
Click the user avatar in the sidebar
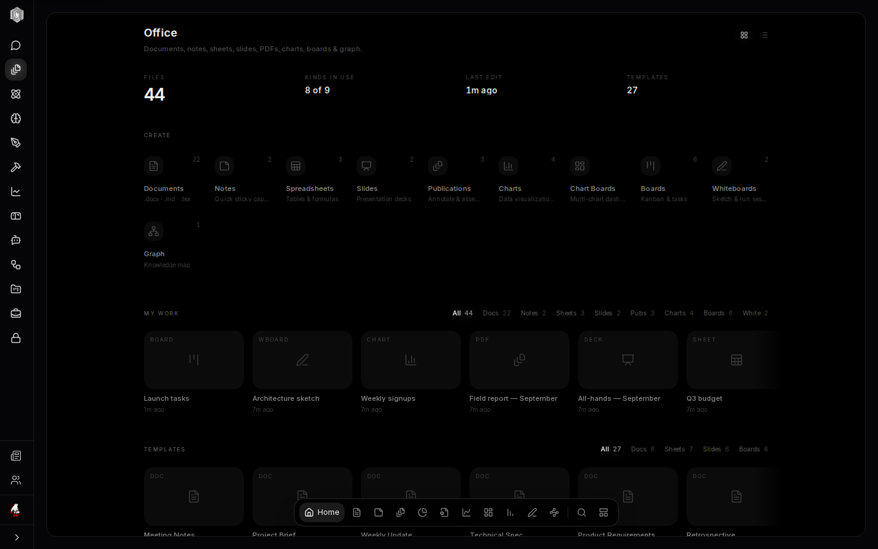click(x=16, y=510)
